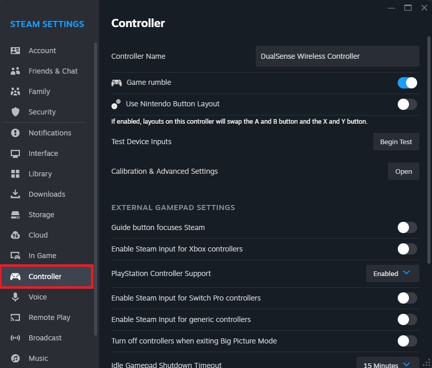The width and height of the screenshot is (432, 368).
Task: Toggle turn off controllers exiting Big Picture
Action: coord(407,341)
